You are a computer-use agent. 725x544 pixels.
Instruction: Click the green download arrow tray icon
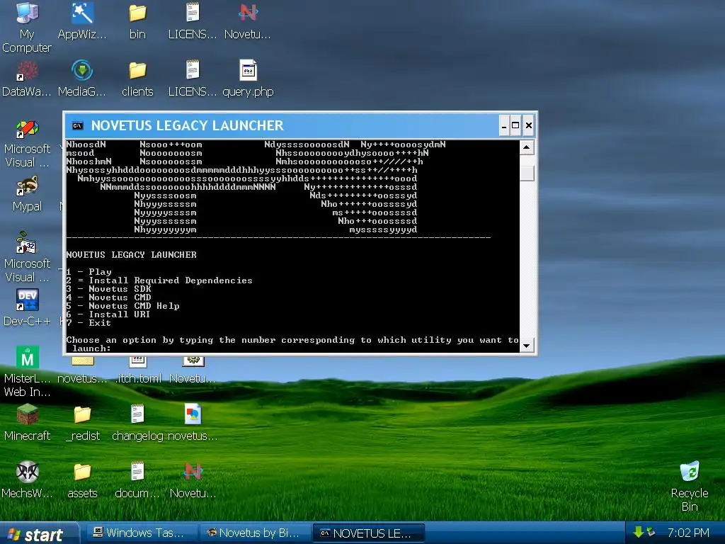tap(639, 533)
